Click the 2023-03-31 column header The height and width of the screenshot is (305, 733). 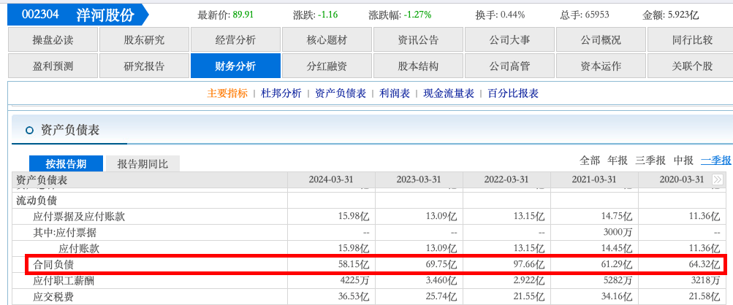coord(419,179)
